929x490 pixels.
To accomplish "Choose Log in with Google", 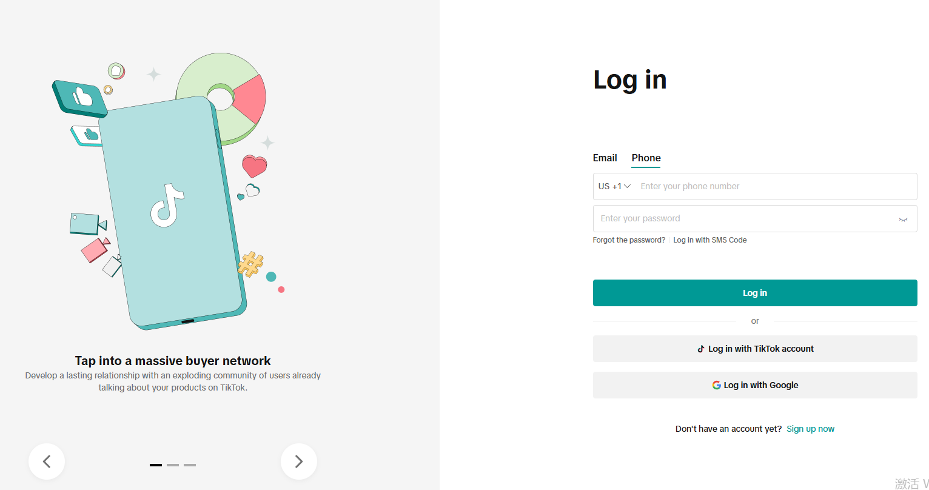I will [755, 385].
